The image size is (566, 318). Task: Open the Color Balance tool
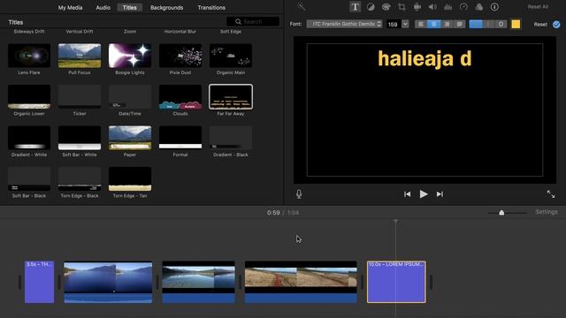[x=371, y=7]
